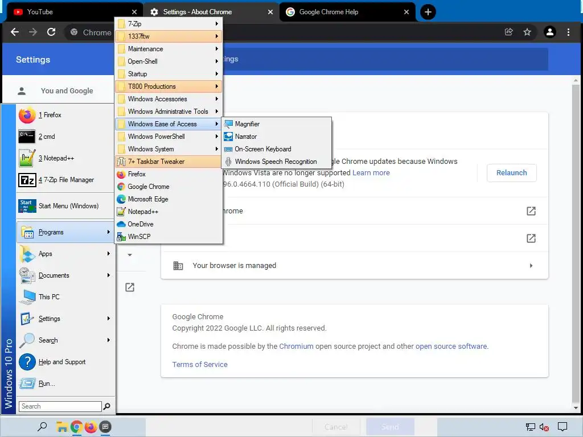Open the Documents submenu
583x437 pixels.
coord(65,275)
